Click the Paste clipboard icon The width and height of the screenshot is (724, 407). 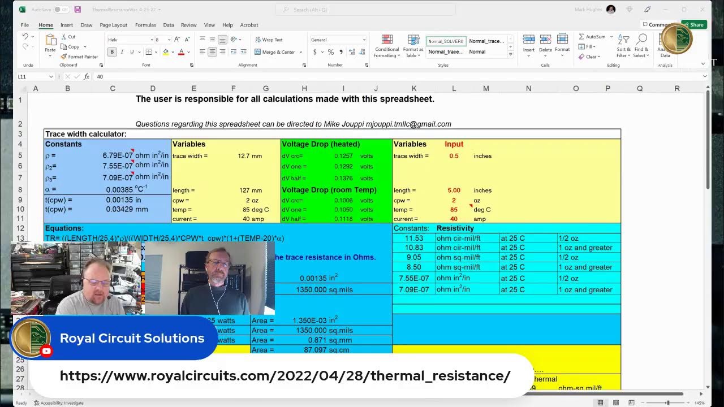click(50, 40)
